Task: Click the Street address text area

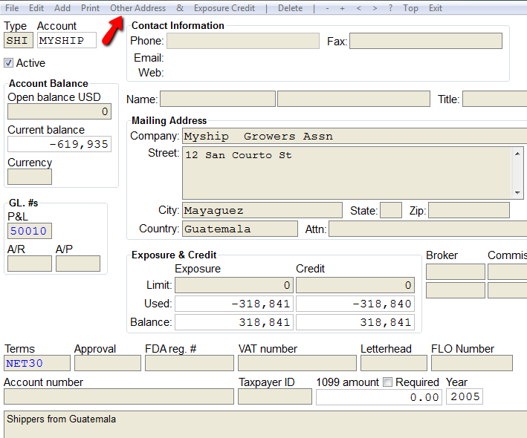Action: click(347, 173)
